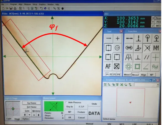The width and height of the screenshot is (162, 125).
Task: Select the P3 tab in Tool panel
Action: tap(115, 74)
